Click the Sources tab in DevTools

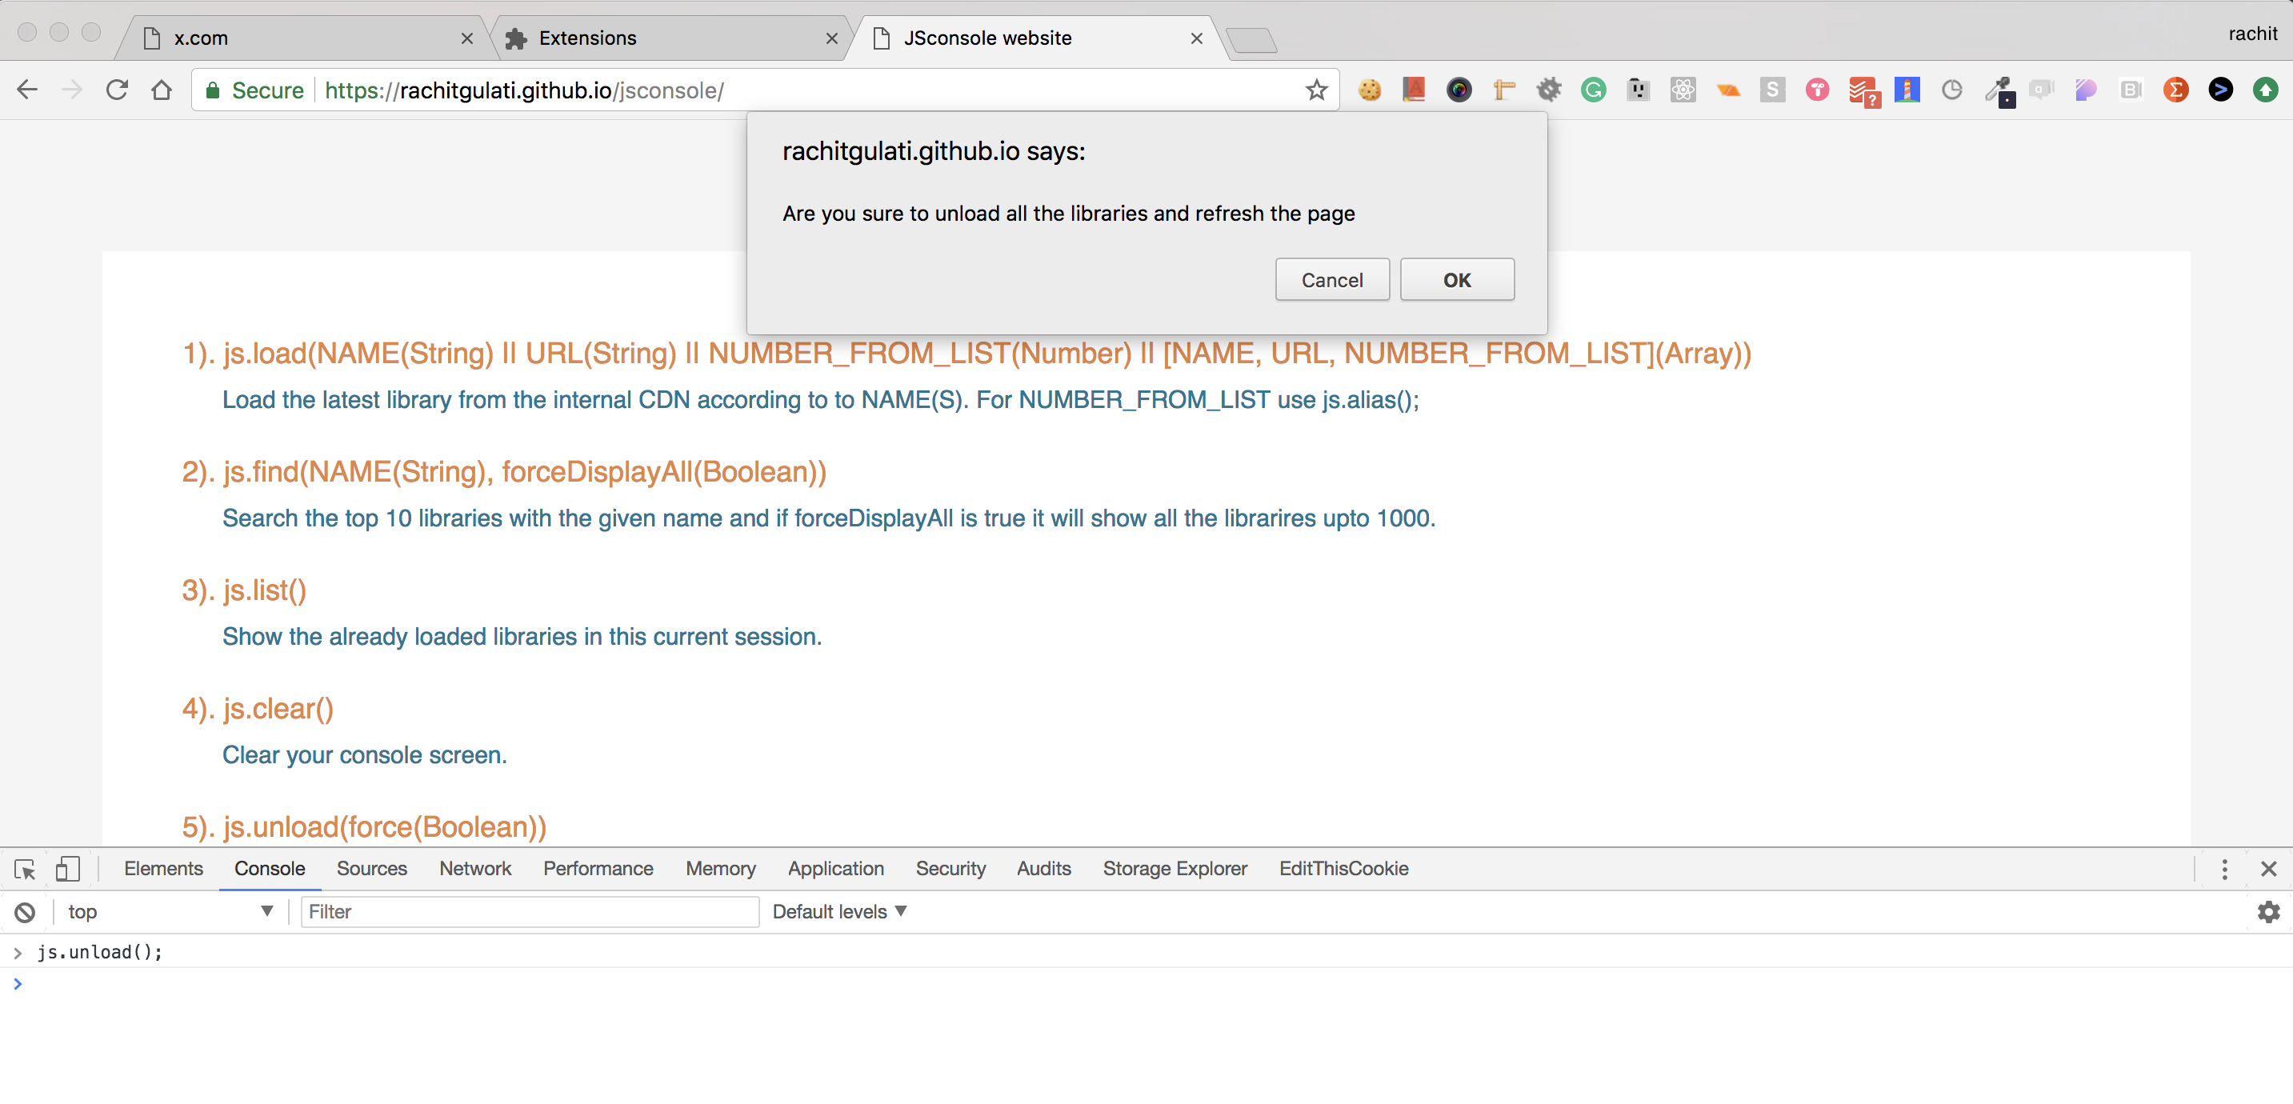(x=370, y=867)
